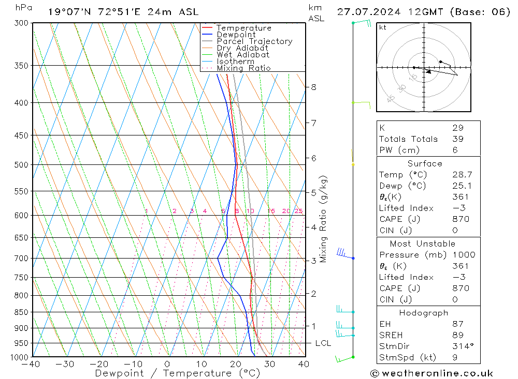Image resolution: width=518 pixels, height=379 pixels.
Task: Click the green wind barb at 400 hPa
Action: [x=362, y=104]
